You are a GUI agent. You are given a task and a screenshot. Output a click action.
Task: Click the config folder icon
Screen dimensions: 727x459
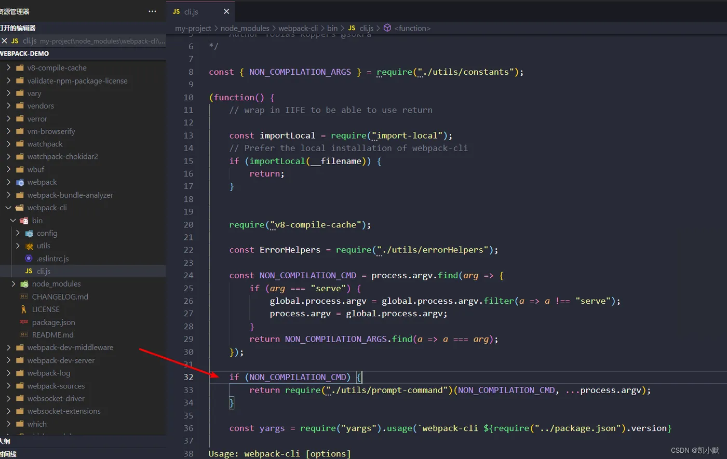click(x=29, y=233)
